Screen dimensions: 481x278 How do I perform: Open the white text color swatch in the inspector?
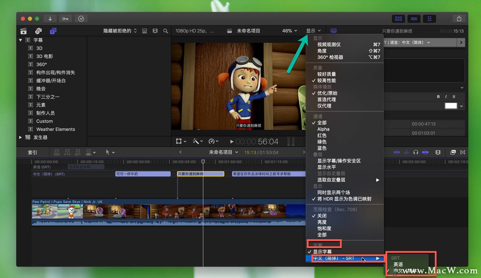point(450,106)
